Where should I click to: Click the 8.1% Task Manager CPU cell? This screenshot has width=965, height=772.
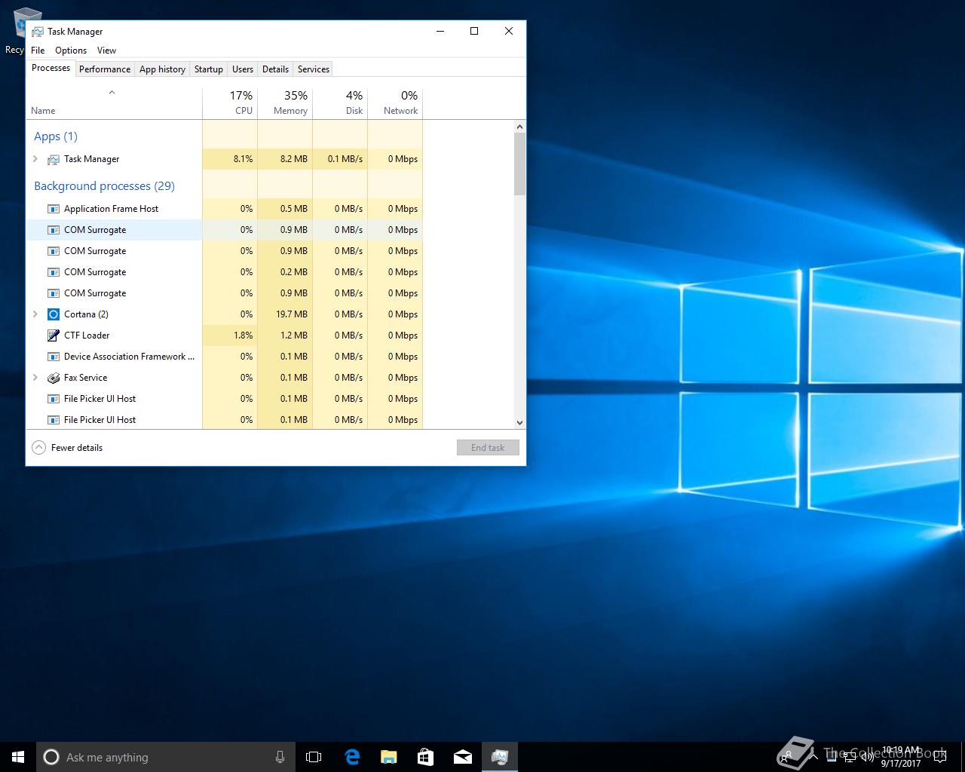[x=230, y=159]
